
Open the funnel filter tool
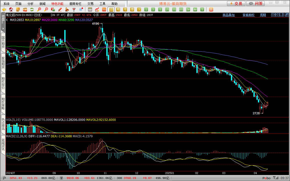[x=74, y=9]
